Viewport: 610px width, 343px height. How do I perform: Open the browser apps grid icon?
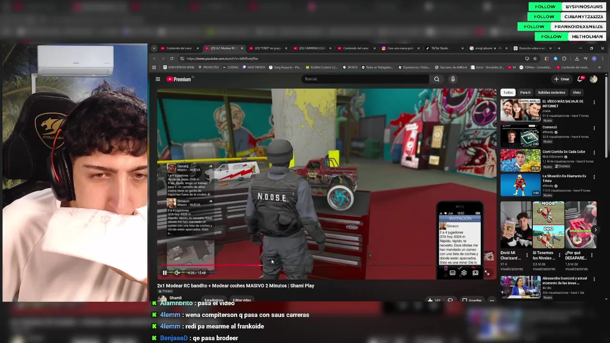155,67
